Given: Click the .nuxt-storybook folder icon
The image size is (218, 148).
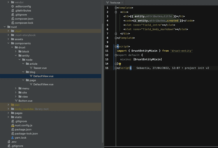Looking at the screenshot, I should pos(12,35).
